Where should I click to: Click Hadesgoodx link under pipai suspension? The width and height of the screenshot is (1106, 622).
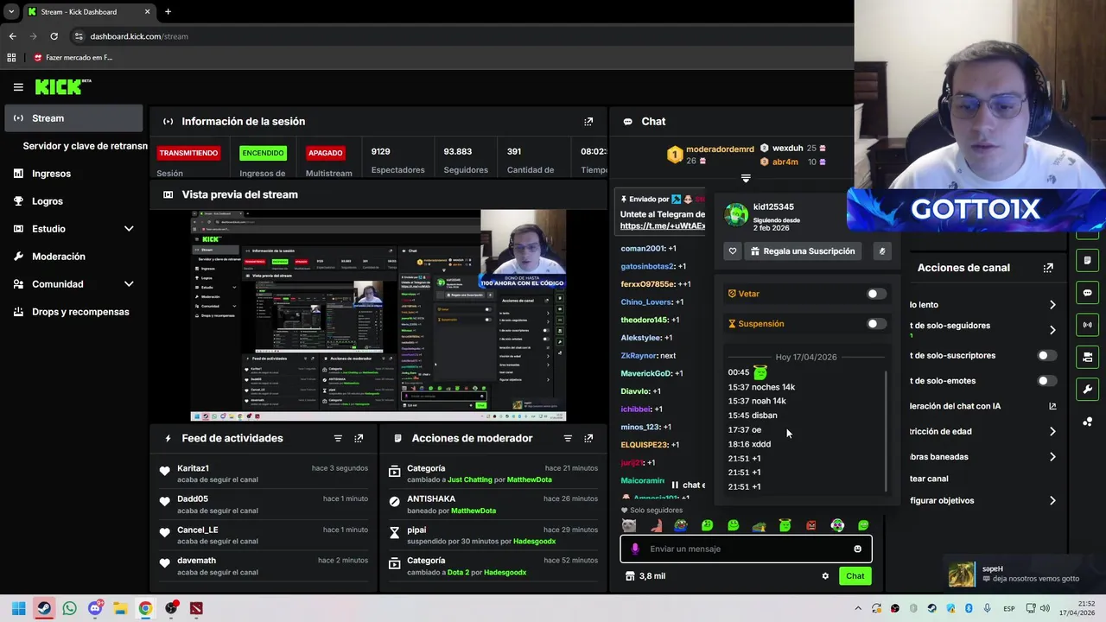[534, 542]
